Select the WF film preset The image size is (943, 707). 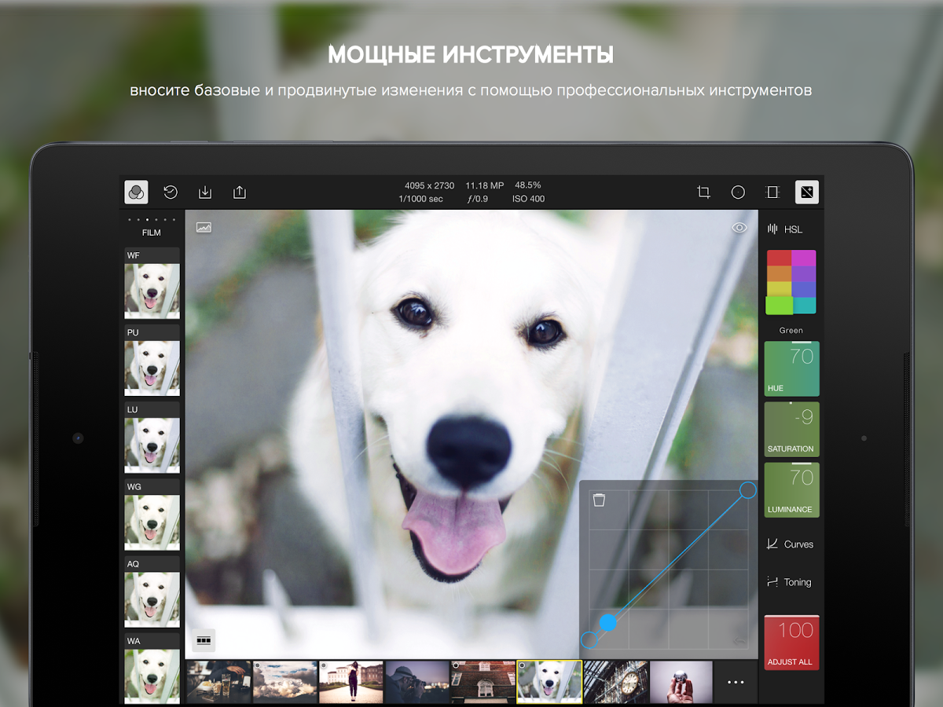[152, 283]
